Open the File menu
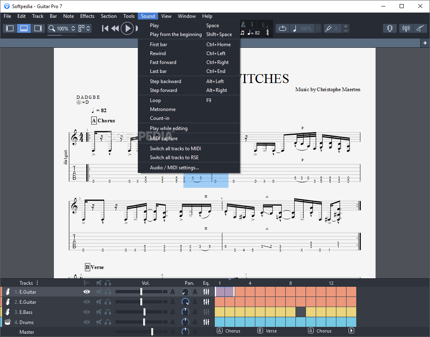This screenshot has height=337, width=430. [7, 16]
